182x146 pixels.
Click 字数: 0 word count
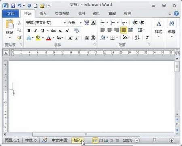pos(31,140)
